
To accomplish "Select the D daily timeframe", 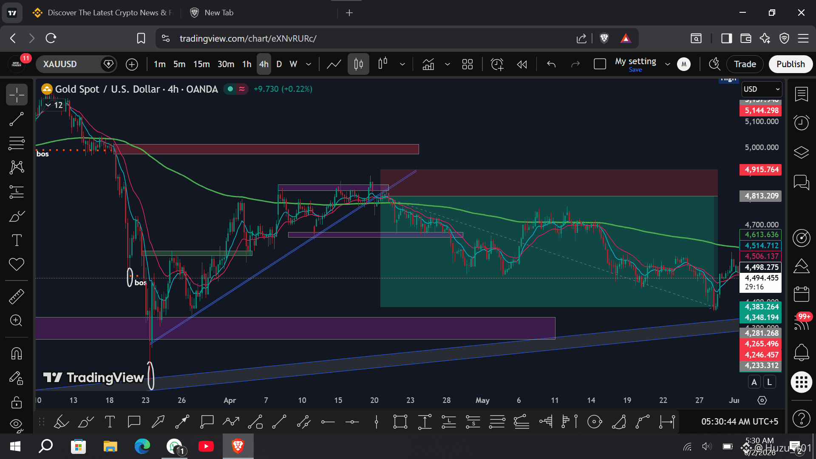I will (x=279, y=64).
